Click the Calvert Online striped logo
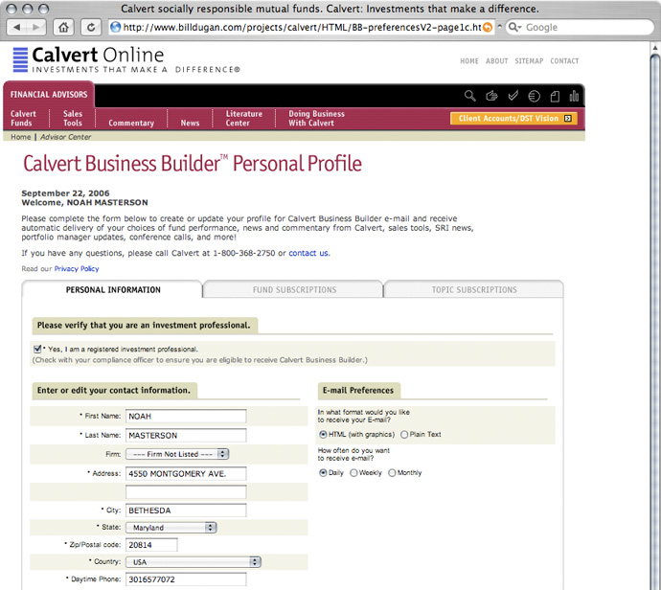661x590 pixels. pos(20,59)
